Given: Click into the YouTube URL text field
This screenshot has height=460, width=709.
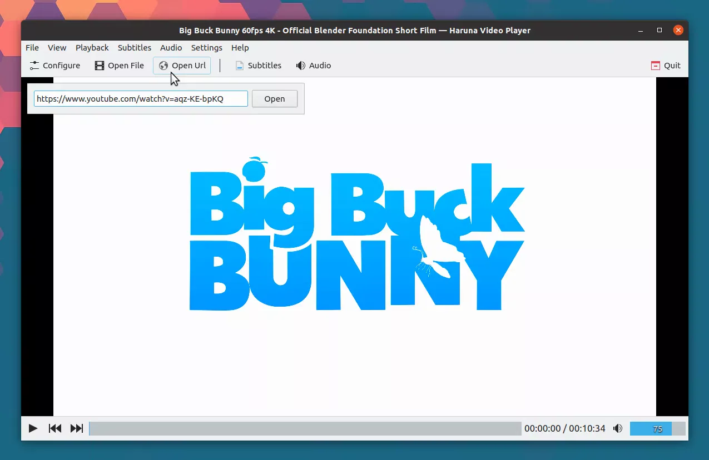Looking at the screenshot, I should tap(141, 99).
